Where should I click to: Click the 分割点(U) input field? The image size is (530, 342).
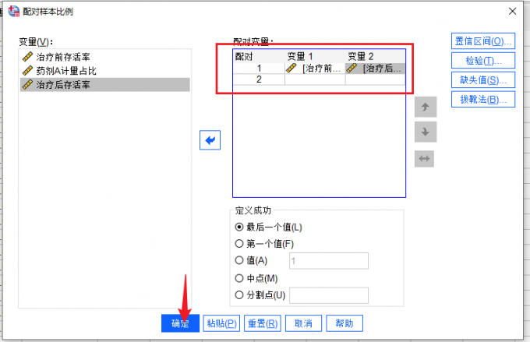(x=329, y=296)
